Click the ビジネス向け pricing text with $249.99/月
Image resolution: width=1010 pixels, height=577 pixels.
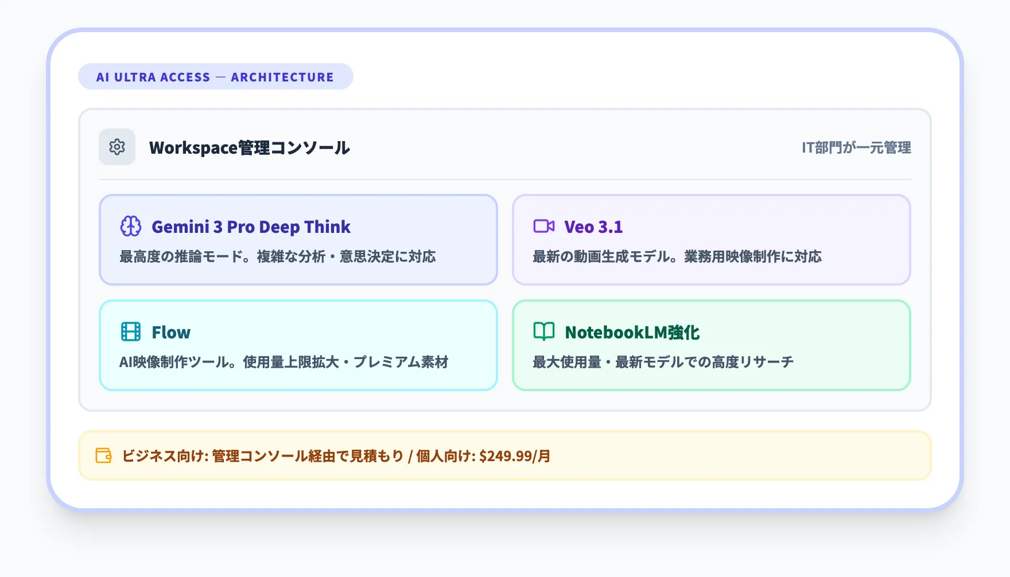336,456
